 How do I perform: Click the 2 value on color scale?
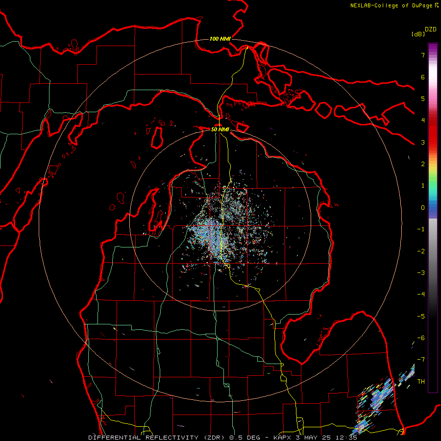coord(423,164)
